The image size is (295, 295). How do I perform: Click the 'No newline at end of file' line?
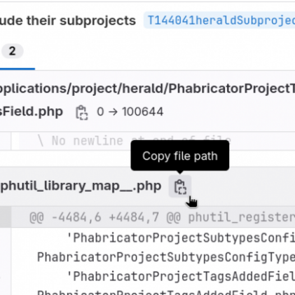134,141
